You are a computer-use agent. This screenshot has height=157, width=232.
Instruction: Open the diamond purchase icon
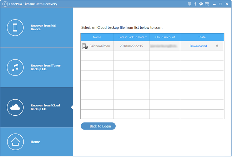[x=190, y=4]
